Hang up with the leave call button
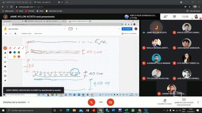Image resolution: width=202 pixels, height=113 pixels. [101, 102]
